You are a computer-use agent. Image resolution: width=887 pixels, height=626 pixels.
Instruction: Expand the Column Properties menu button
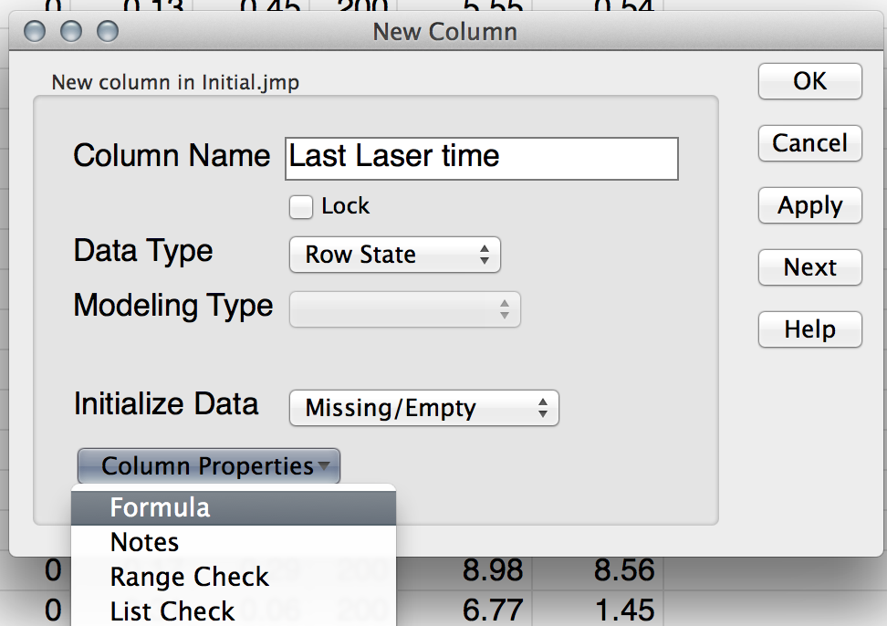(x=209, y=466)
